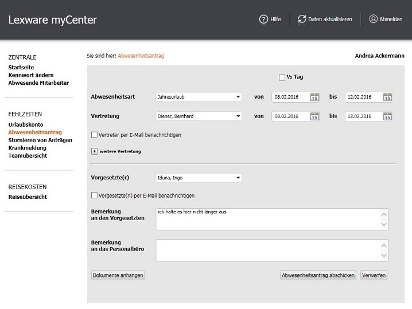Check Vertreter per E-Mail benachrichtigen
Viewport: 412px width, 309px height.
(94, 135)
